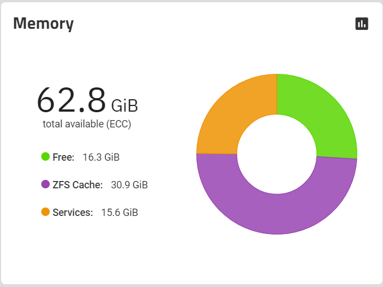Click the white center of the donut chart

[x=277, y=154]
